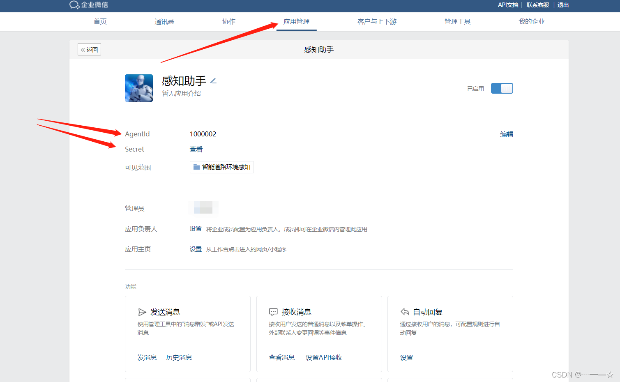
Task: Click the 接收消息 chat bubble icon
Action: click(273, 312)
